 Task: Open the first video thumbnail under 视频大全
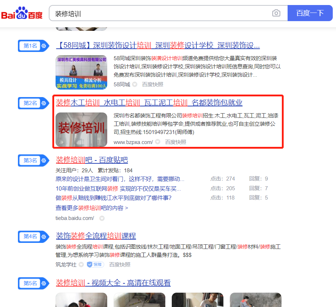pyautogui.click(x=81, y=300)
